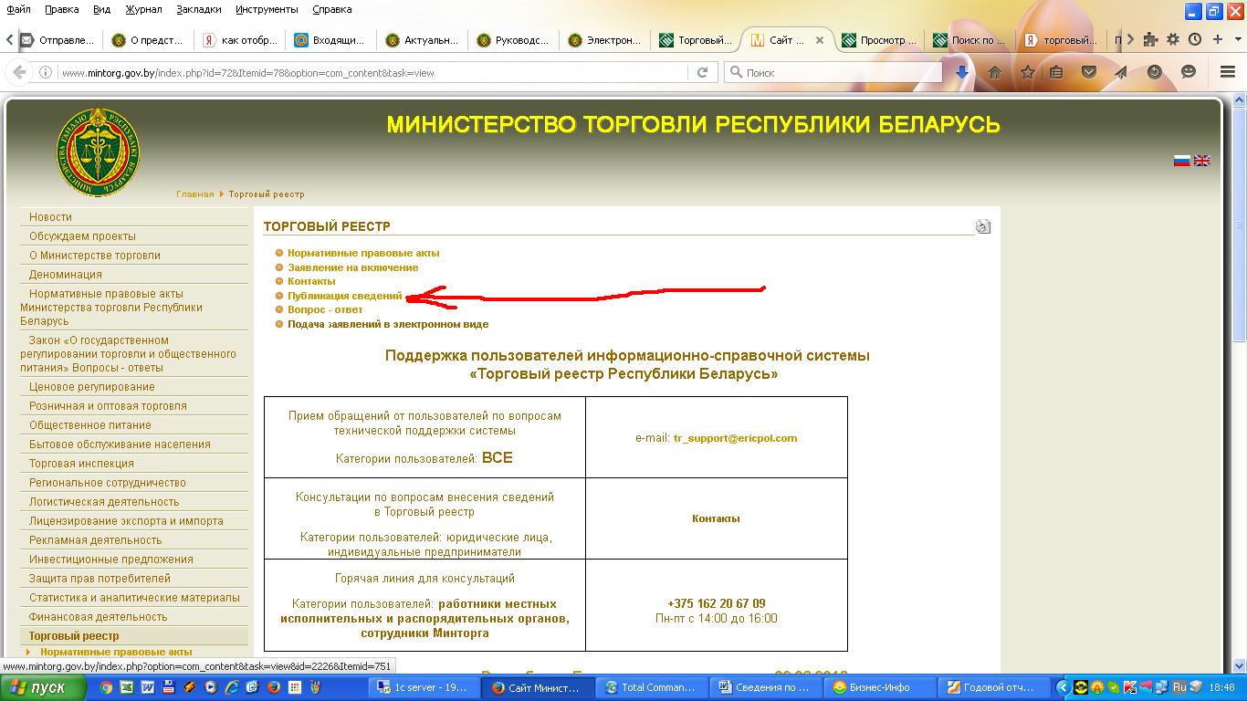The height and width of the screenshot is (701, 1247).
Task: Reload the page using refresh arrow
Action: (702, 72)
